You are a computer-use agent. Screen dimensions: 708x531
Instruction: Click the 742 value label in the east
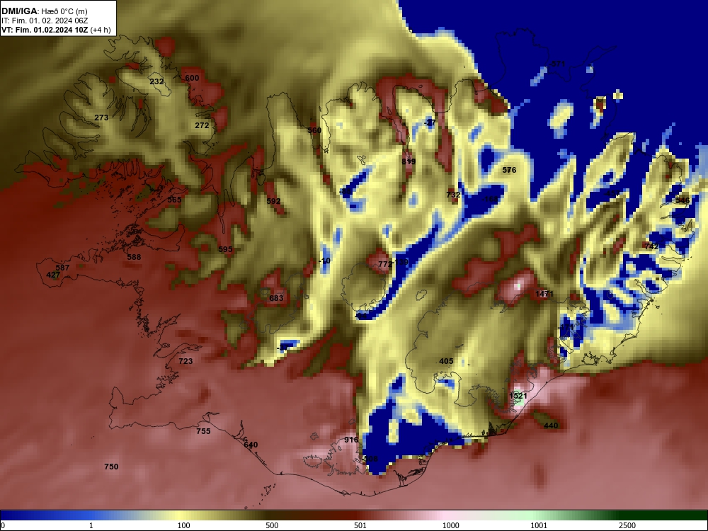pyautogui.click(x=651, y=246)
